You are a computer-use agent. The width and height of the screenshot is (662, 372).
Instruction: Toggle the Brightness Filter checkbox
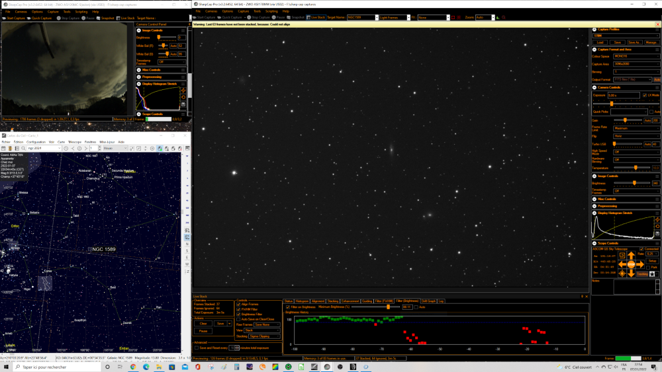coord(238,315)
